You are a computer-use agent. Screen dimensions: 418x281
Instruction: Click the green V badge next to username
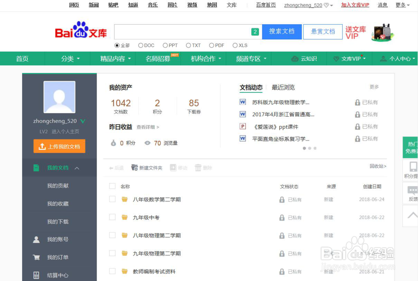tap(83, 121)
